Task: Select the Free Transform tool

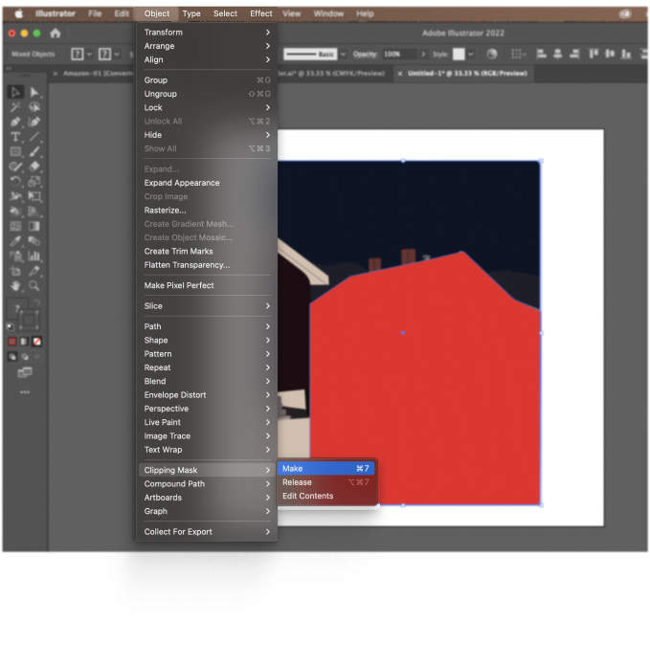Action: [x=34, y=196]
